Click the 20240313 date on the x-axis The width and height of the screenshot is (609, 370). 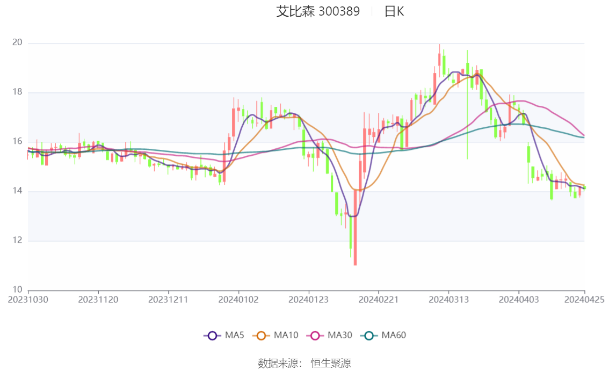coord(448,300)
